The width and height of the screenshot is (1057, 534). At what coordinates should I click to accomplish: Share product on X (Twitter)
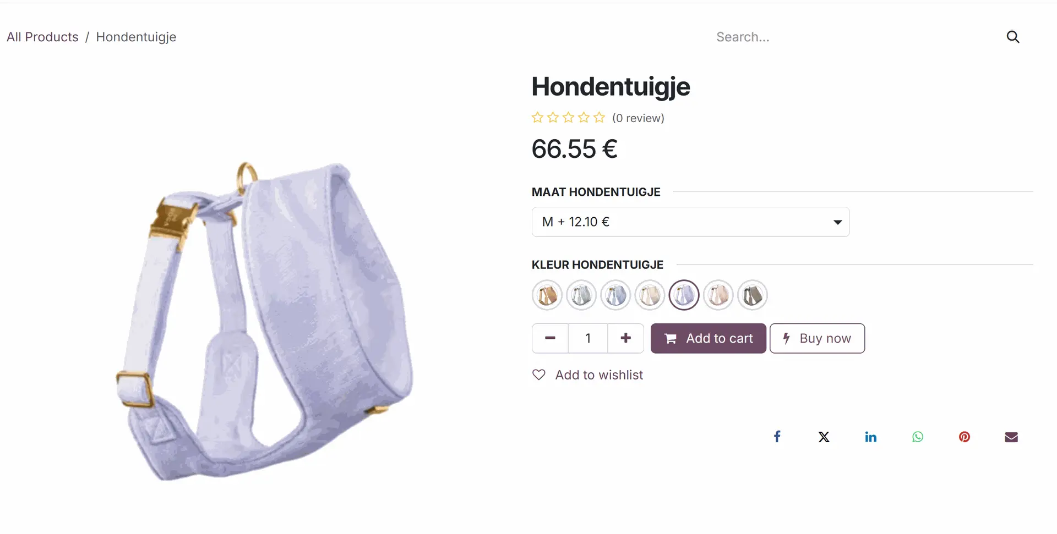pyautogui.click(x=824, y=437)
